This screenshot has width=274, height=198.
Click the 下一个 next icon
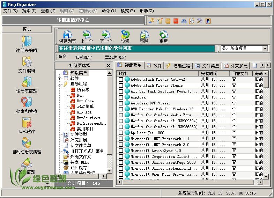point(106,37)
